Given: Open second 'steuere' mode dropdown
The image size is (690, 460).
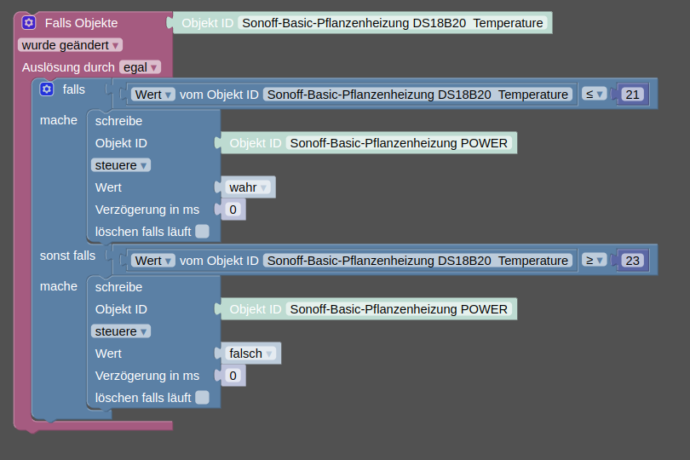Looking at the screenshot, I should coord(121,331).
